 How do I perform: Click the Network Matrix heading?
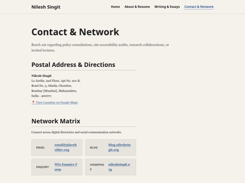click(56, 121)
